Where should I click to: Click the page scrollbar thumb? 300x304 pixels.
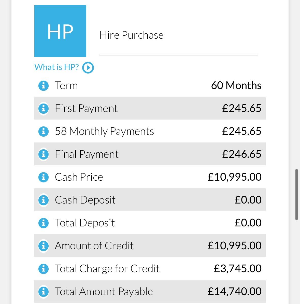(x=296, y=194)
